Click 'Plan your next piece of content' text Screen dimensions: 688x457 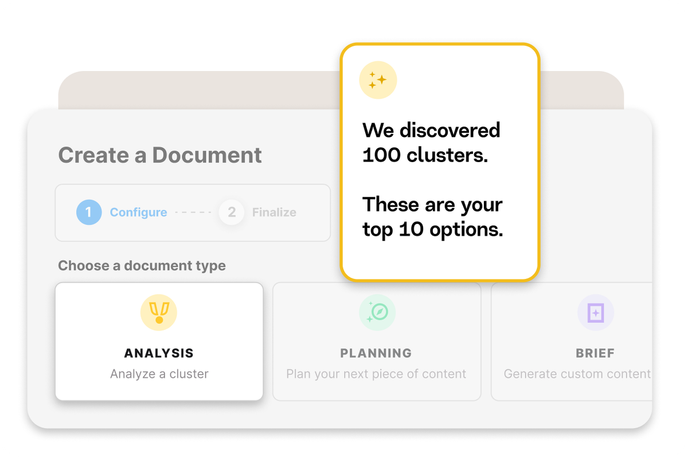[376, 374]
